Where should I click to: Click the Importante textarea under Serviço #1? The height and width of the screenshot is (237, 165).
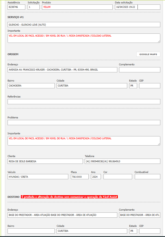tap(84, 38)
